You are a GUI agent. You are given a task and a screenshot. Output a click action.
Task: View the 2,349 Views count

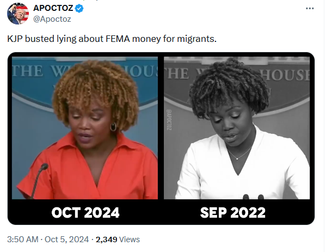(x=118, y=239)
